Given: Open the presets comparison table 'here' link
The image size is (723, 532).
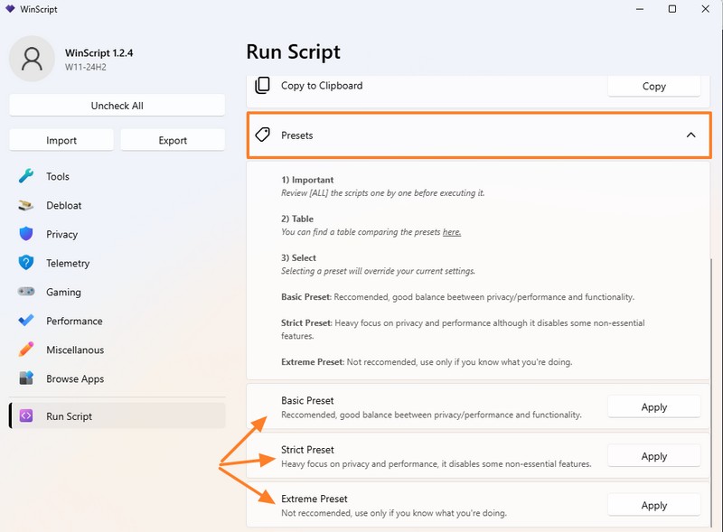Looking at the screenshot, I should (452, 232).
